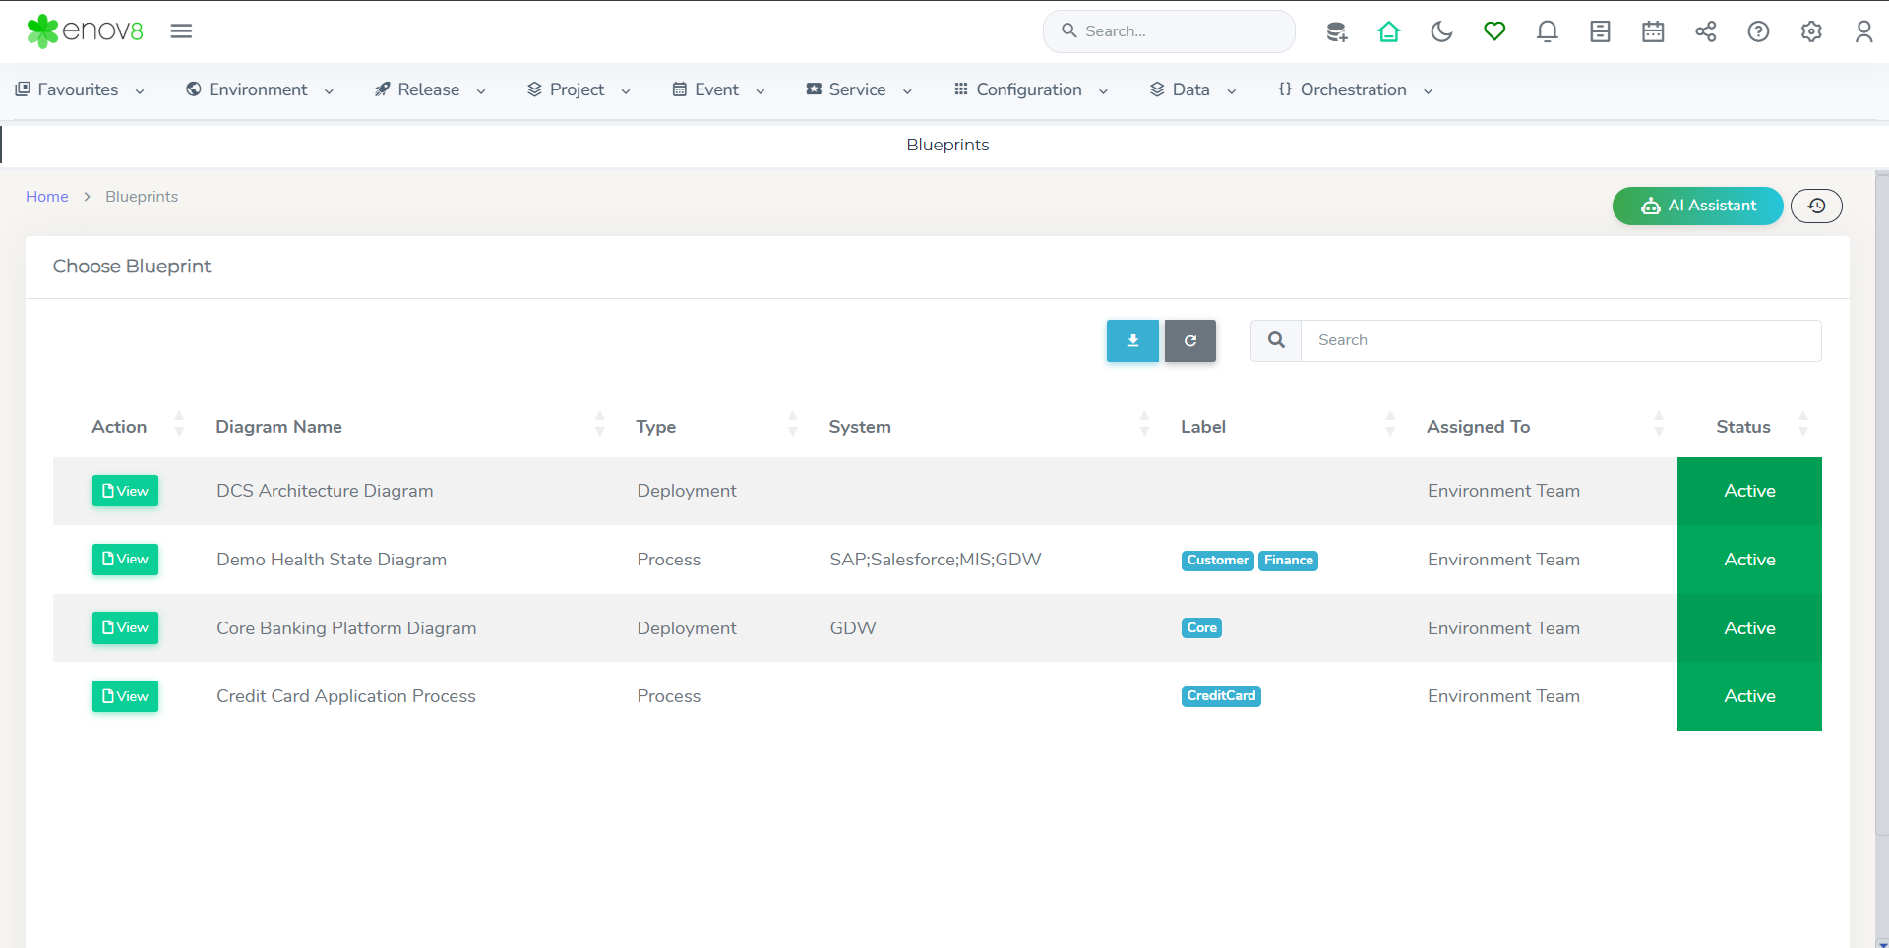
Task: Download blueprint list with blue button
Action: tap(1132, 340)
